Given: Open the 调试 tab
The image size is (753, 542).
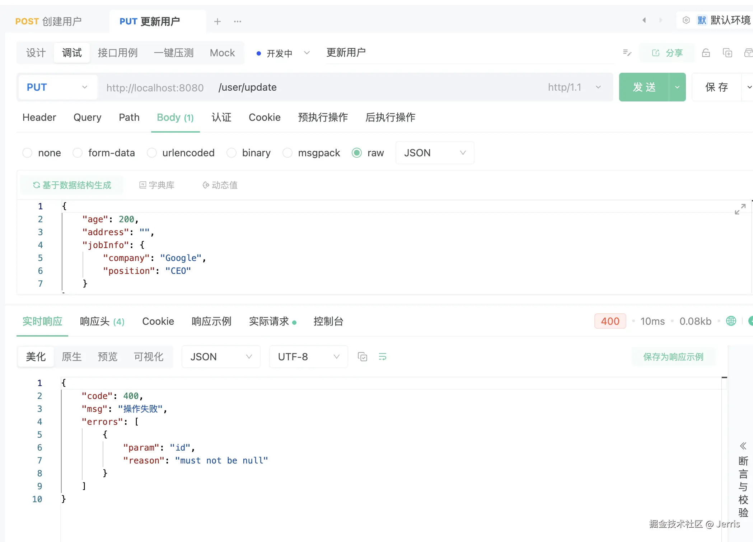Looking at the screenshot, I should pyautogui.click(x=72, y=53).
